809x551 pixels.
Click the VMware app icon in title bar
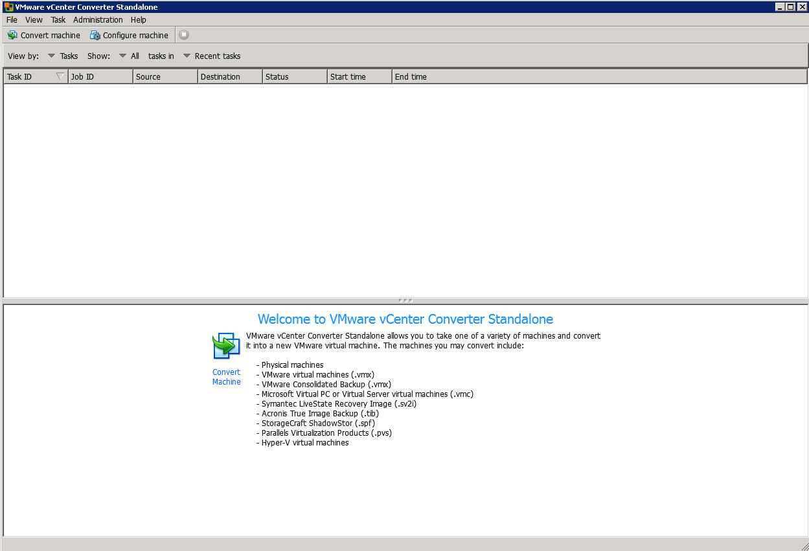click(x=8, y=7)
